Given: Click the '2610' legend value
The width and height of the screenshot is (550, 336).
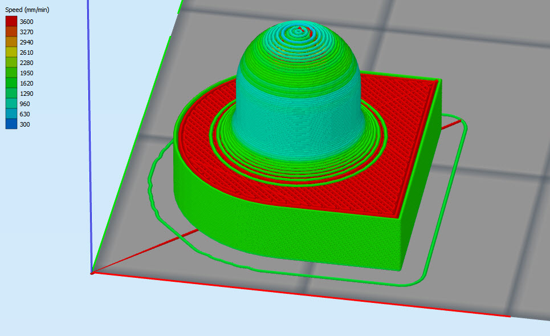Looking at the screenshot, I should (x=26, y=52).
